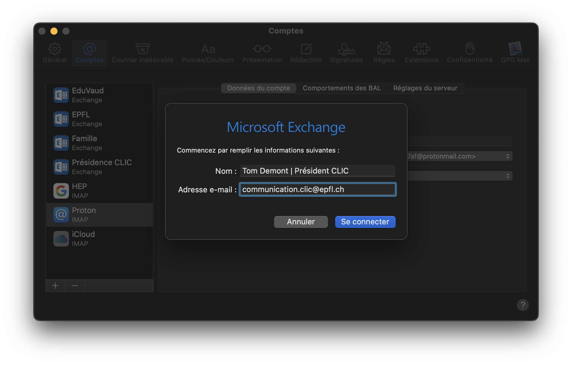This screenshot has width=572, height=365.
Task: Open GPG Mail preferences
Action: click(x=515, y=53)
